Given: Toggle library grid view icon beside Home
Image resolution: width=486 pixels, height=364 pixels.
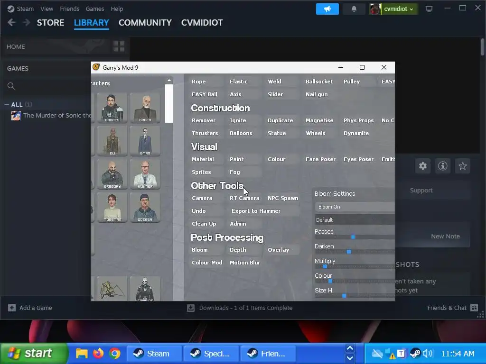Looking at the screenshot, I should coord(119,46).
